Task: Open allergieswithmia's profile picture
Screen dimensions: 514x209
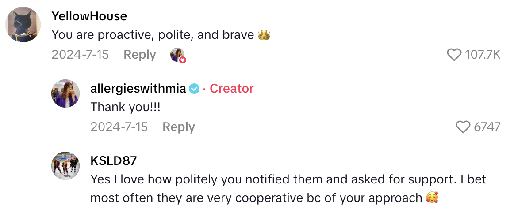Action: (x=65, y=93)
